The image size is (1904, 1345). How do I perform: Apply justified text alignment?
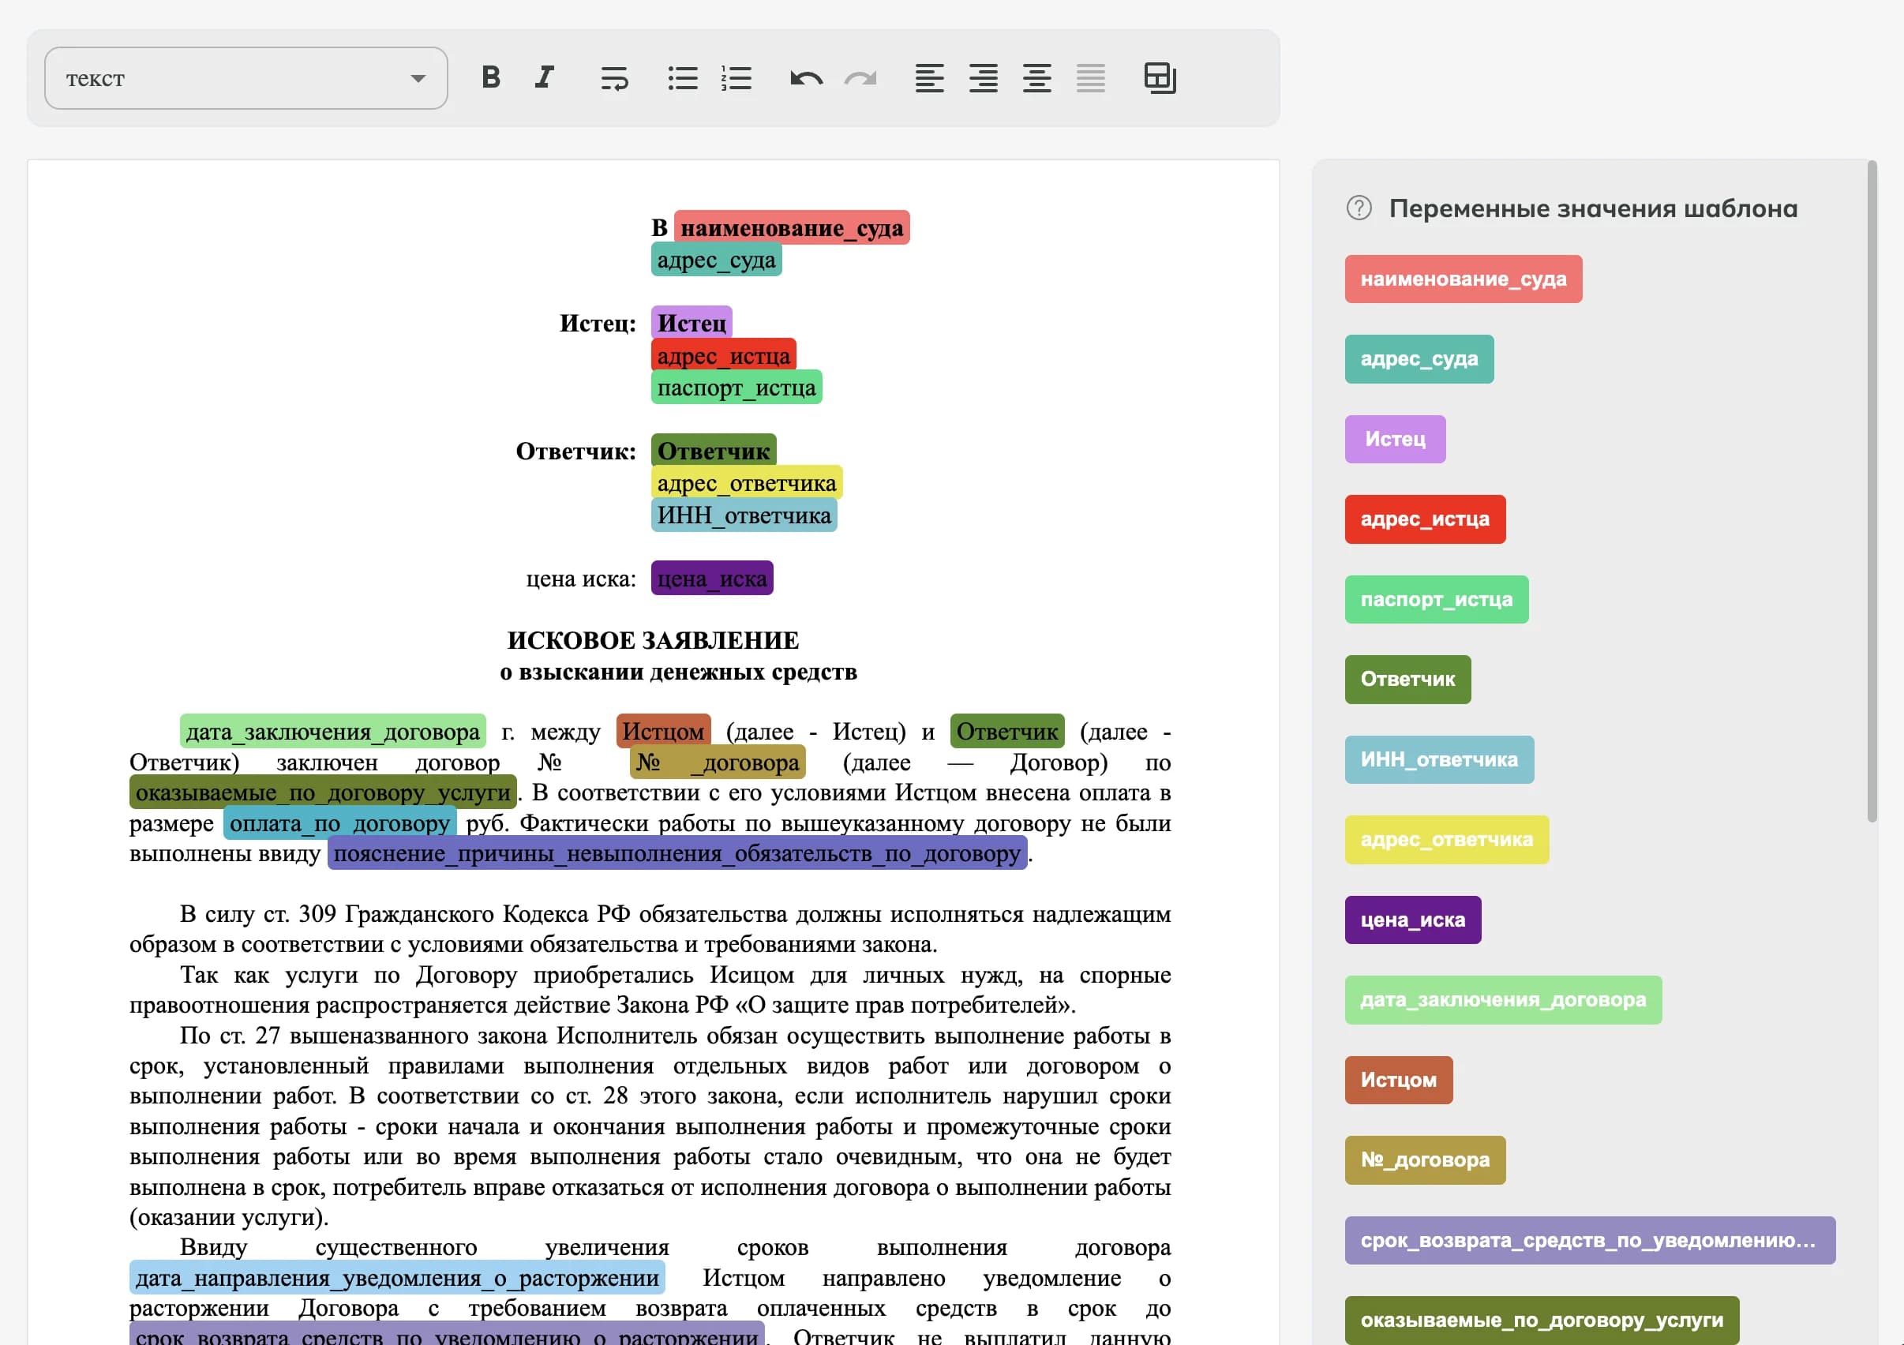(1090, 78)
